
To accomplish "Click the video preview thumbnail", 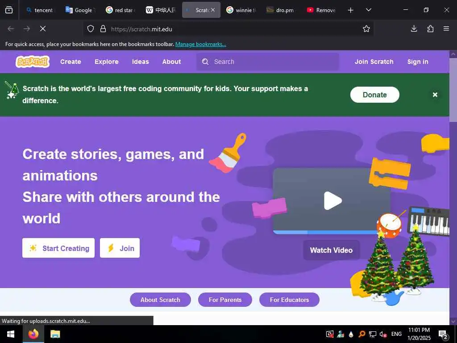I will click(332, 201).
